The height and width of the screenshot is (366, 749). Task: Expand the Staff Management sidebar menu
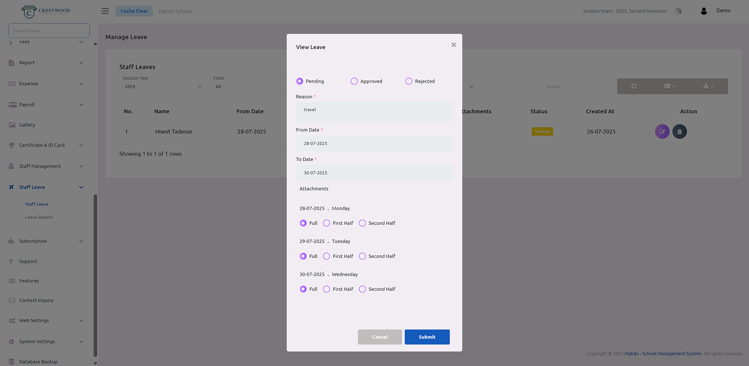point(46,166)
